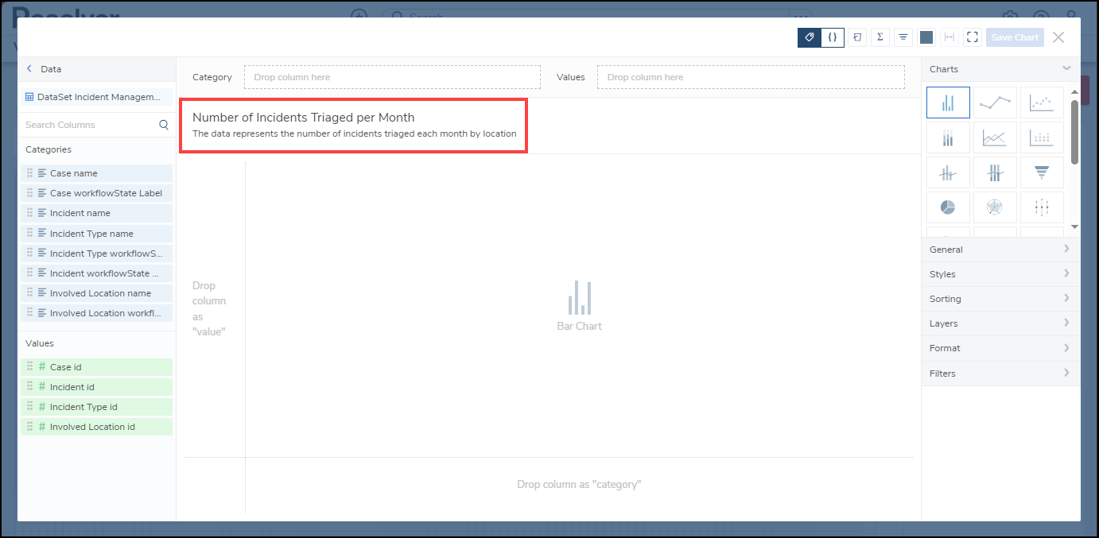
Task: Select Incident Type workflowState column
Action: coord(97,254)
